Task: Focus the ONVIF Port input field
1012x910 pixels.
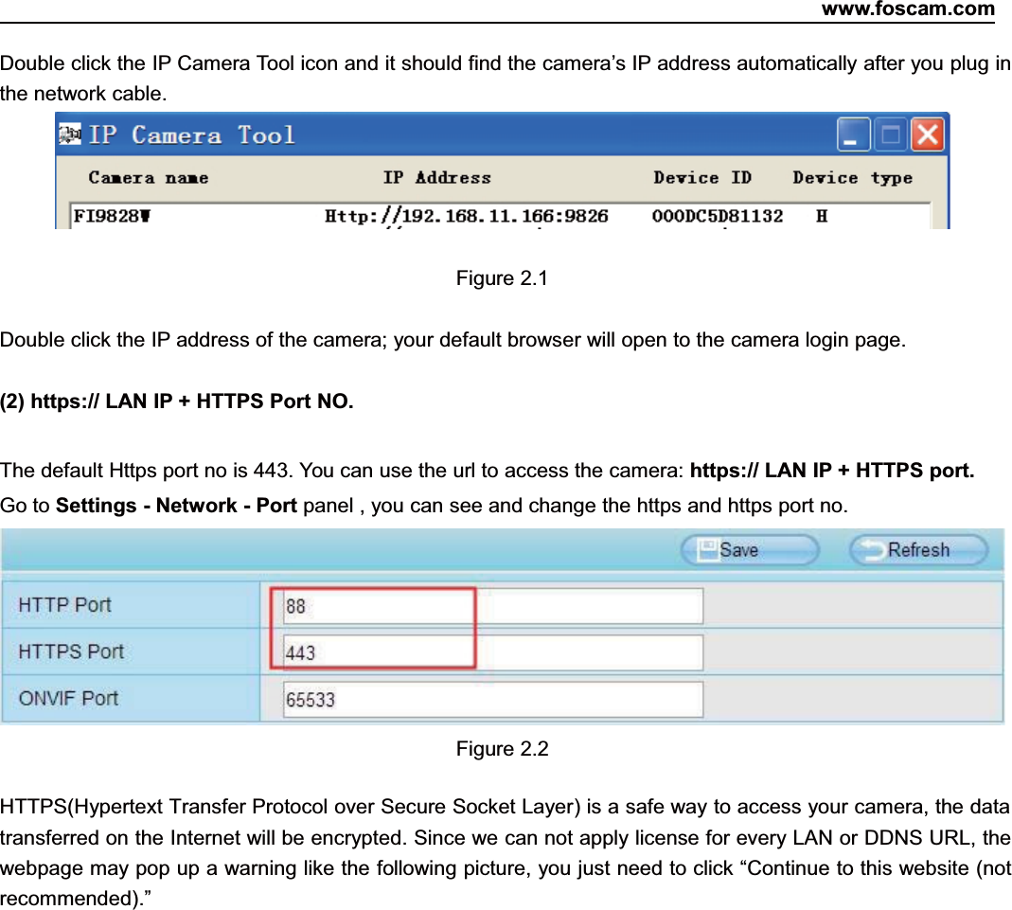Action: (x=493, y=700)
